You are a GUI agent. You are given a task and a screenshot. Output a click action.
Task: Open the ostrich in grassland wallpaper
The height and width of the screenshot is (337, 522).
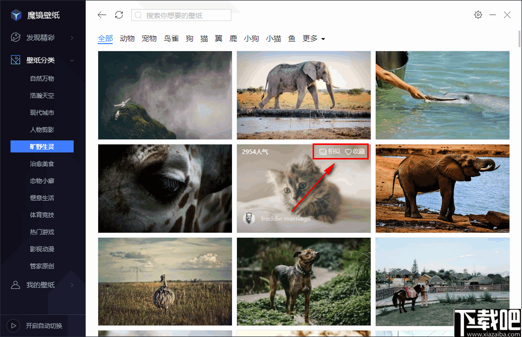point(165,281)
